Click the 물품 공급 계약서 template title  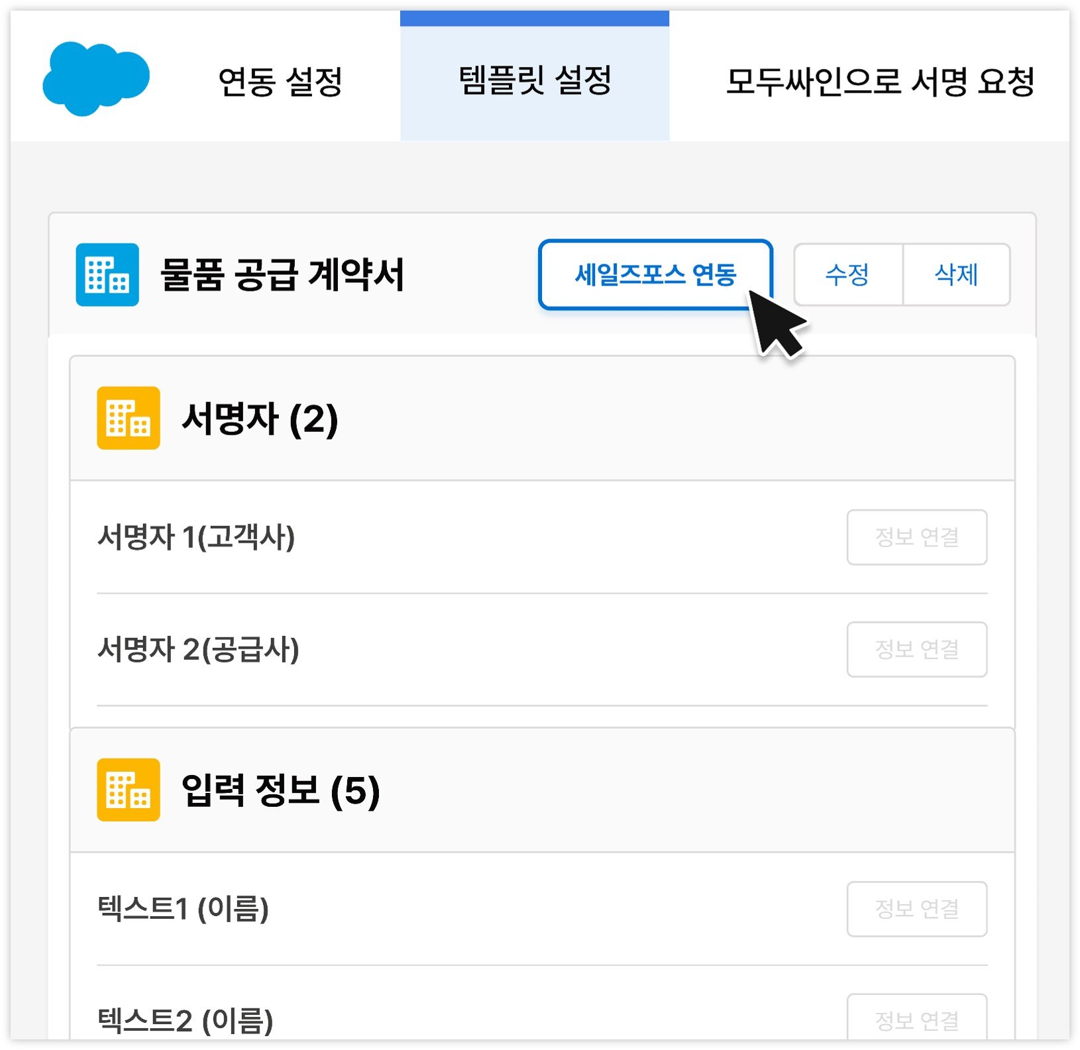(x=282, y=274)
